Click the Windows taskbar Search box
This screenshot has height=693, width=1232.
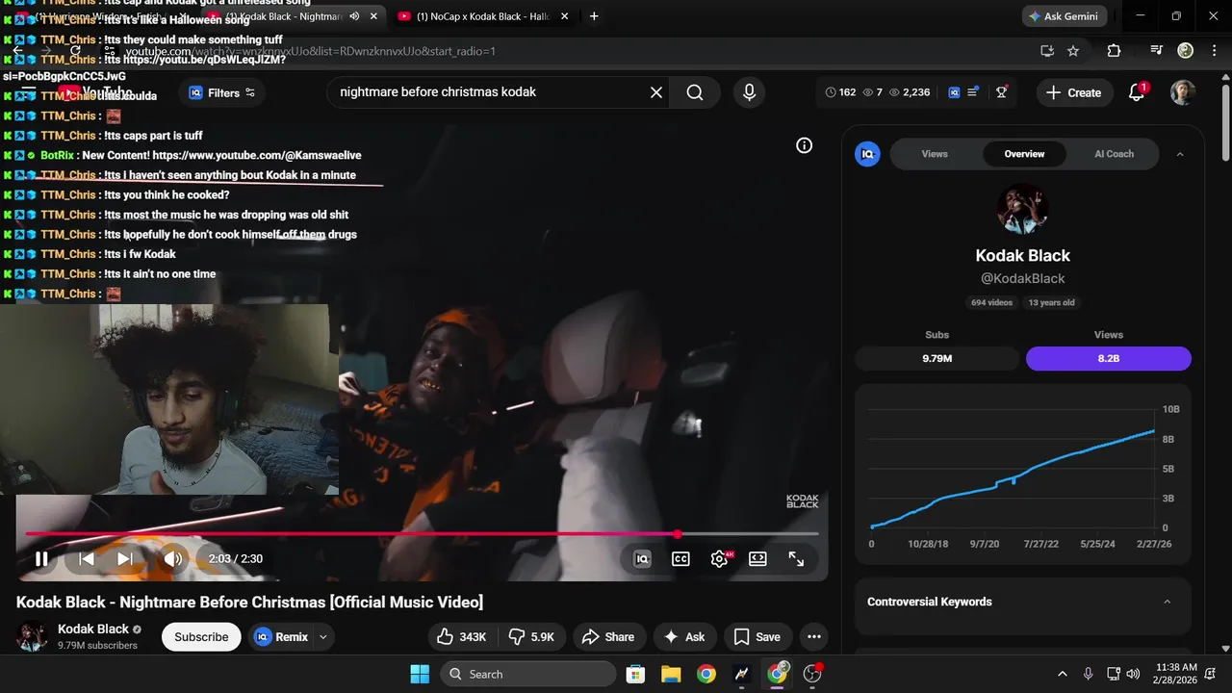pyautogui.click(x=528, y=674)
